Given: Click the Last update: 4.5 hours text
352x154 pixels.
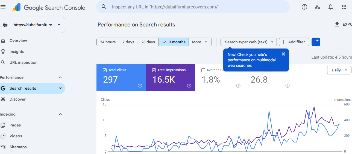Looking at the screenshot, I should click(332, 57).
